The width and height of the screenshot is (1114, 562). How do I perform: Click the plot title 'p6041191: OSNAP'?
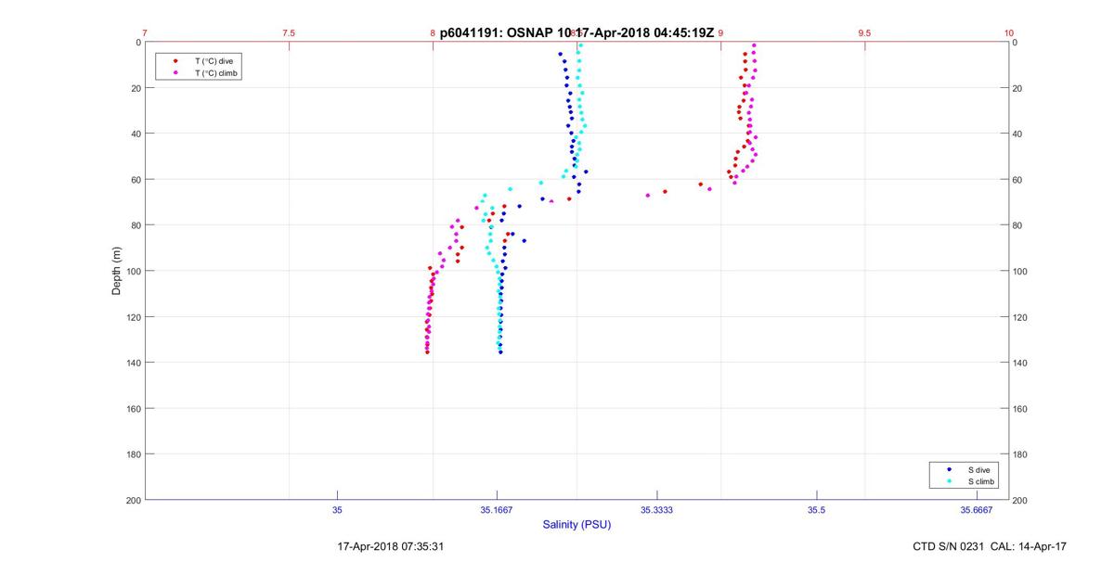[x=496, y=32]
